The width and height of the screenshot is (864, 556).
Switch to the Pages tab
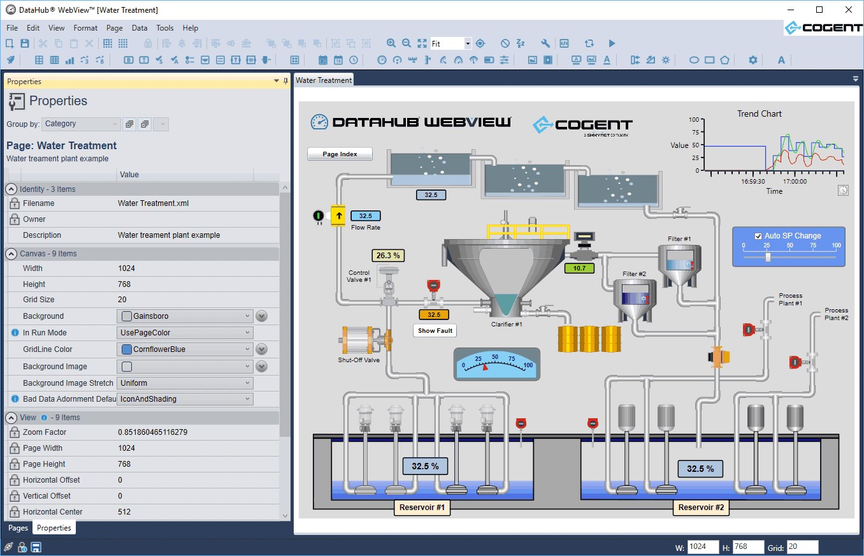click(18, 528)
